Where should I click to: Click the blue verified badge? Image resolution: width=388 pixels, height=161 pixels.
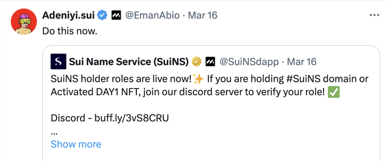click(103, 15)
